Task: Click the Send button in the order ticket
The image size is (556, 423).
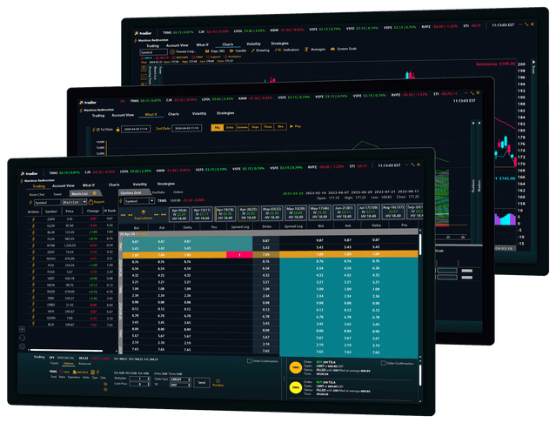Action: point(201,383)
